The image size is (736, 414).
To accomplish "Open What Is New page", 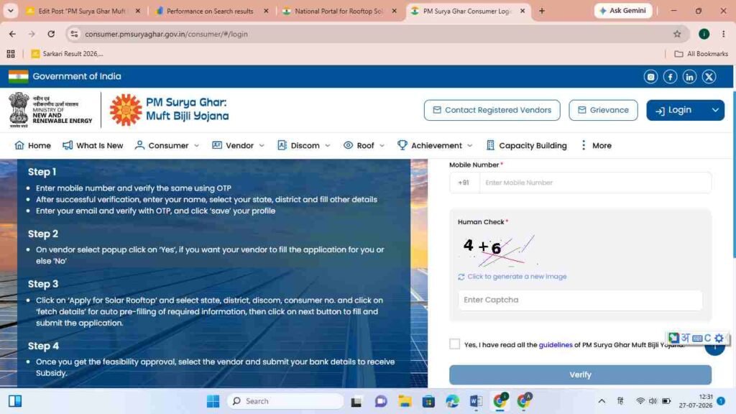I will (x=93, y=145).
